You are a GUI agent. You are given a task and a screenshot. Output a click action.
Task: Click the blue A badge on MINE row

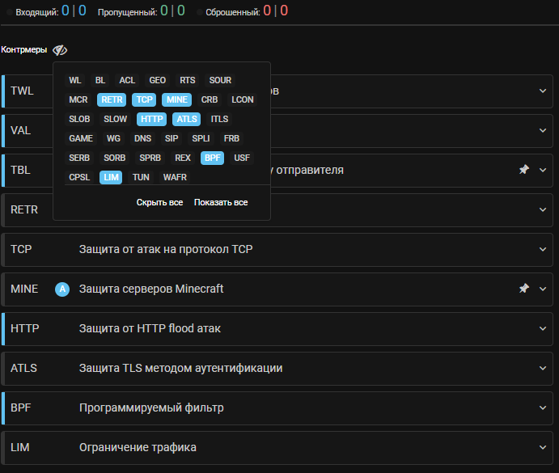click(x=62, y=289)
